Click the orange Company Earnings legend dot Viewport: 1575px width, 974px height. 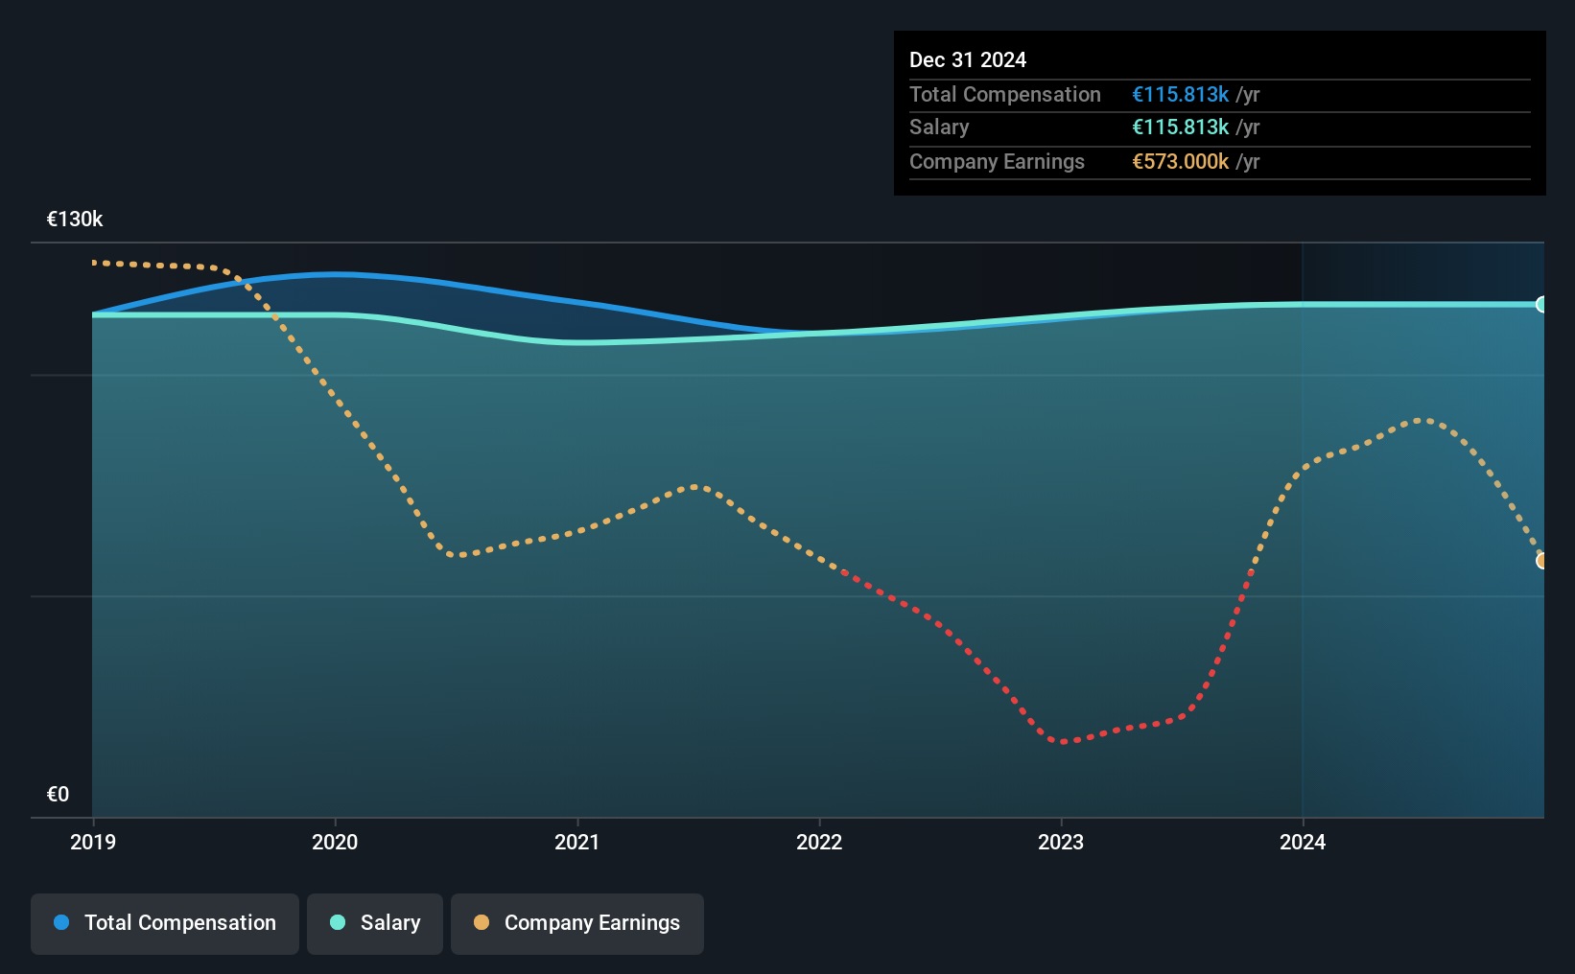[x=482, y=922]
